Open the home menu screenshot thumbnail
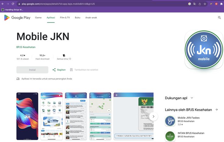 [52, 116]
